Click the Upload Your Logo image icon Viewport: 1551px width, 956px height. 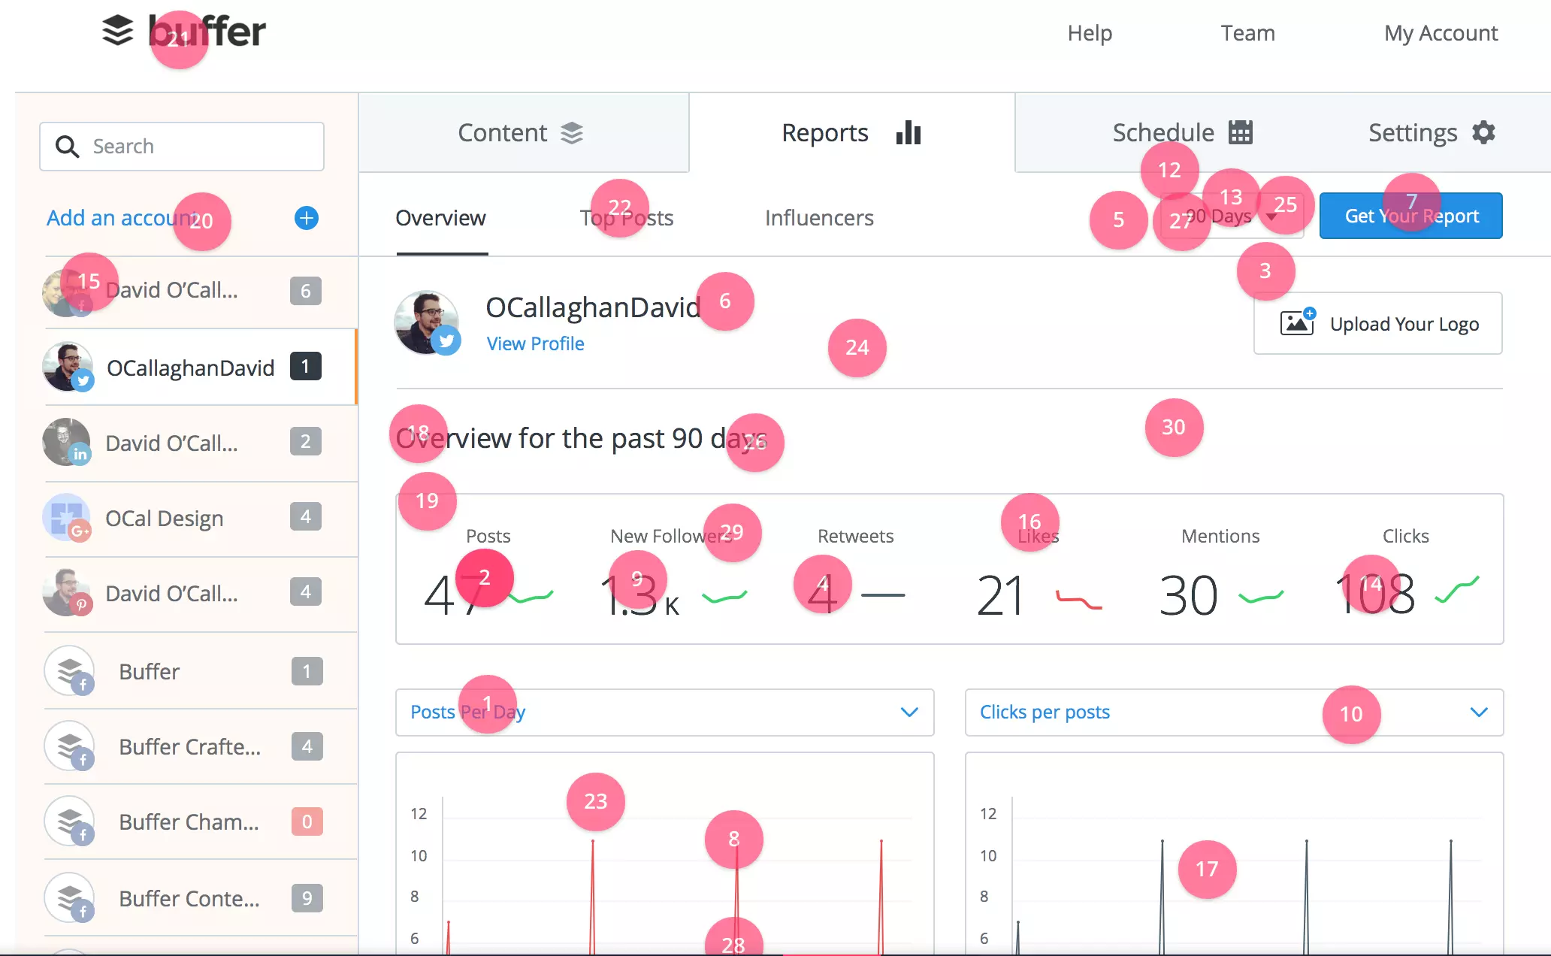pyautogui.click(x=1298, y=323)
